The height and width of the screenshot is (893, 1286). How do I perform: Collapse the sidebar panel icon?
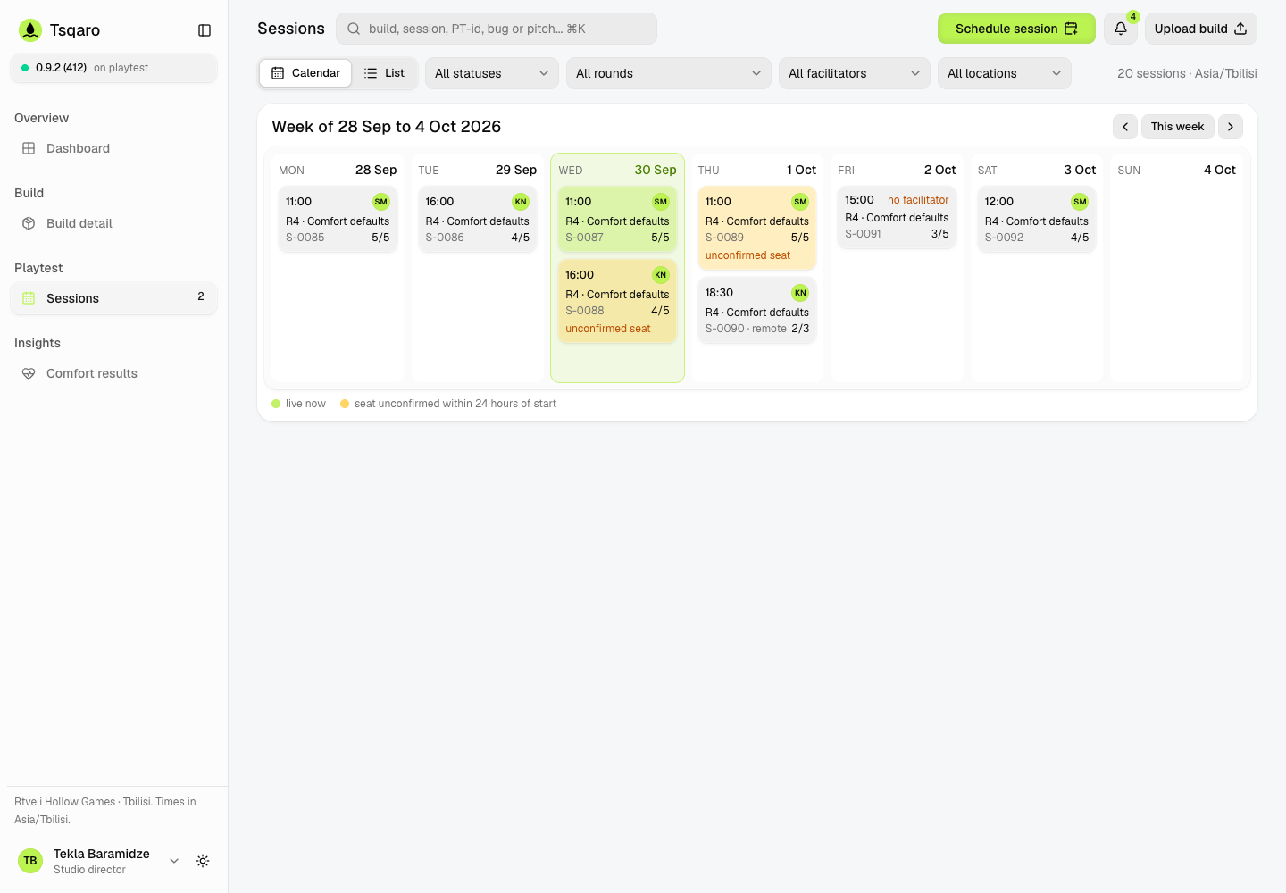[x=205, y=30]
